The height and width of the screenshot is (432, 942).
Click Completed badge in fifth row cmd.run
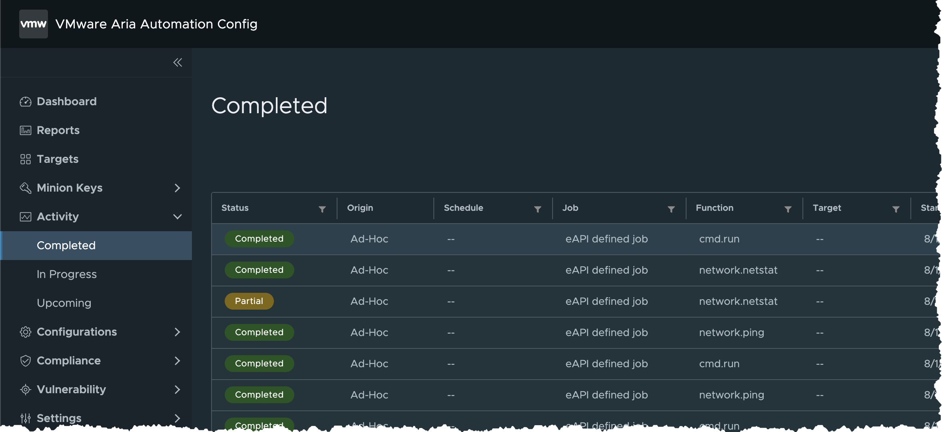259,364
